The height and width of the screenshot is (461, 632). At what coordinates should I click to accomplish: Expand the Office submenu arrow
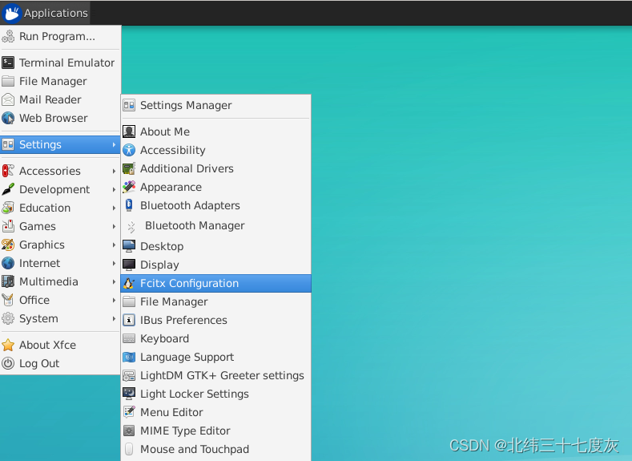click(x=114, y=300)
